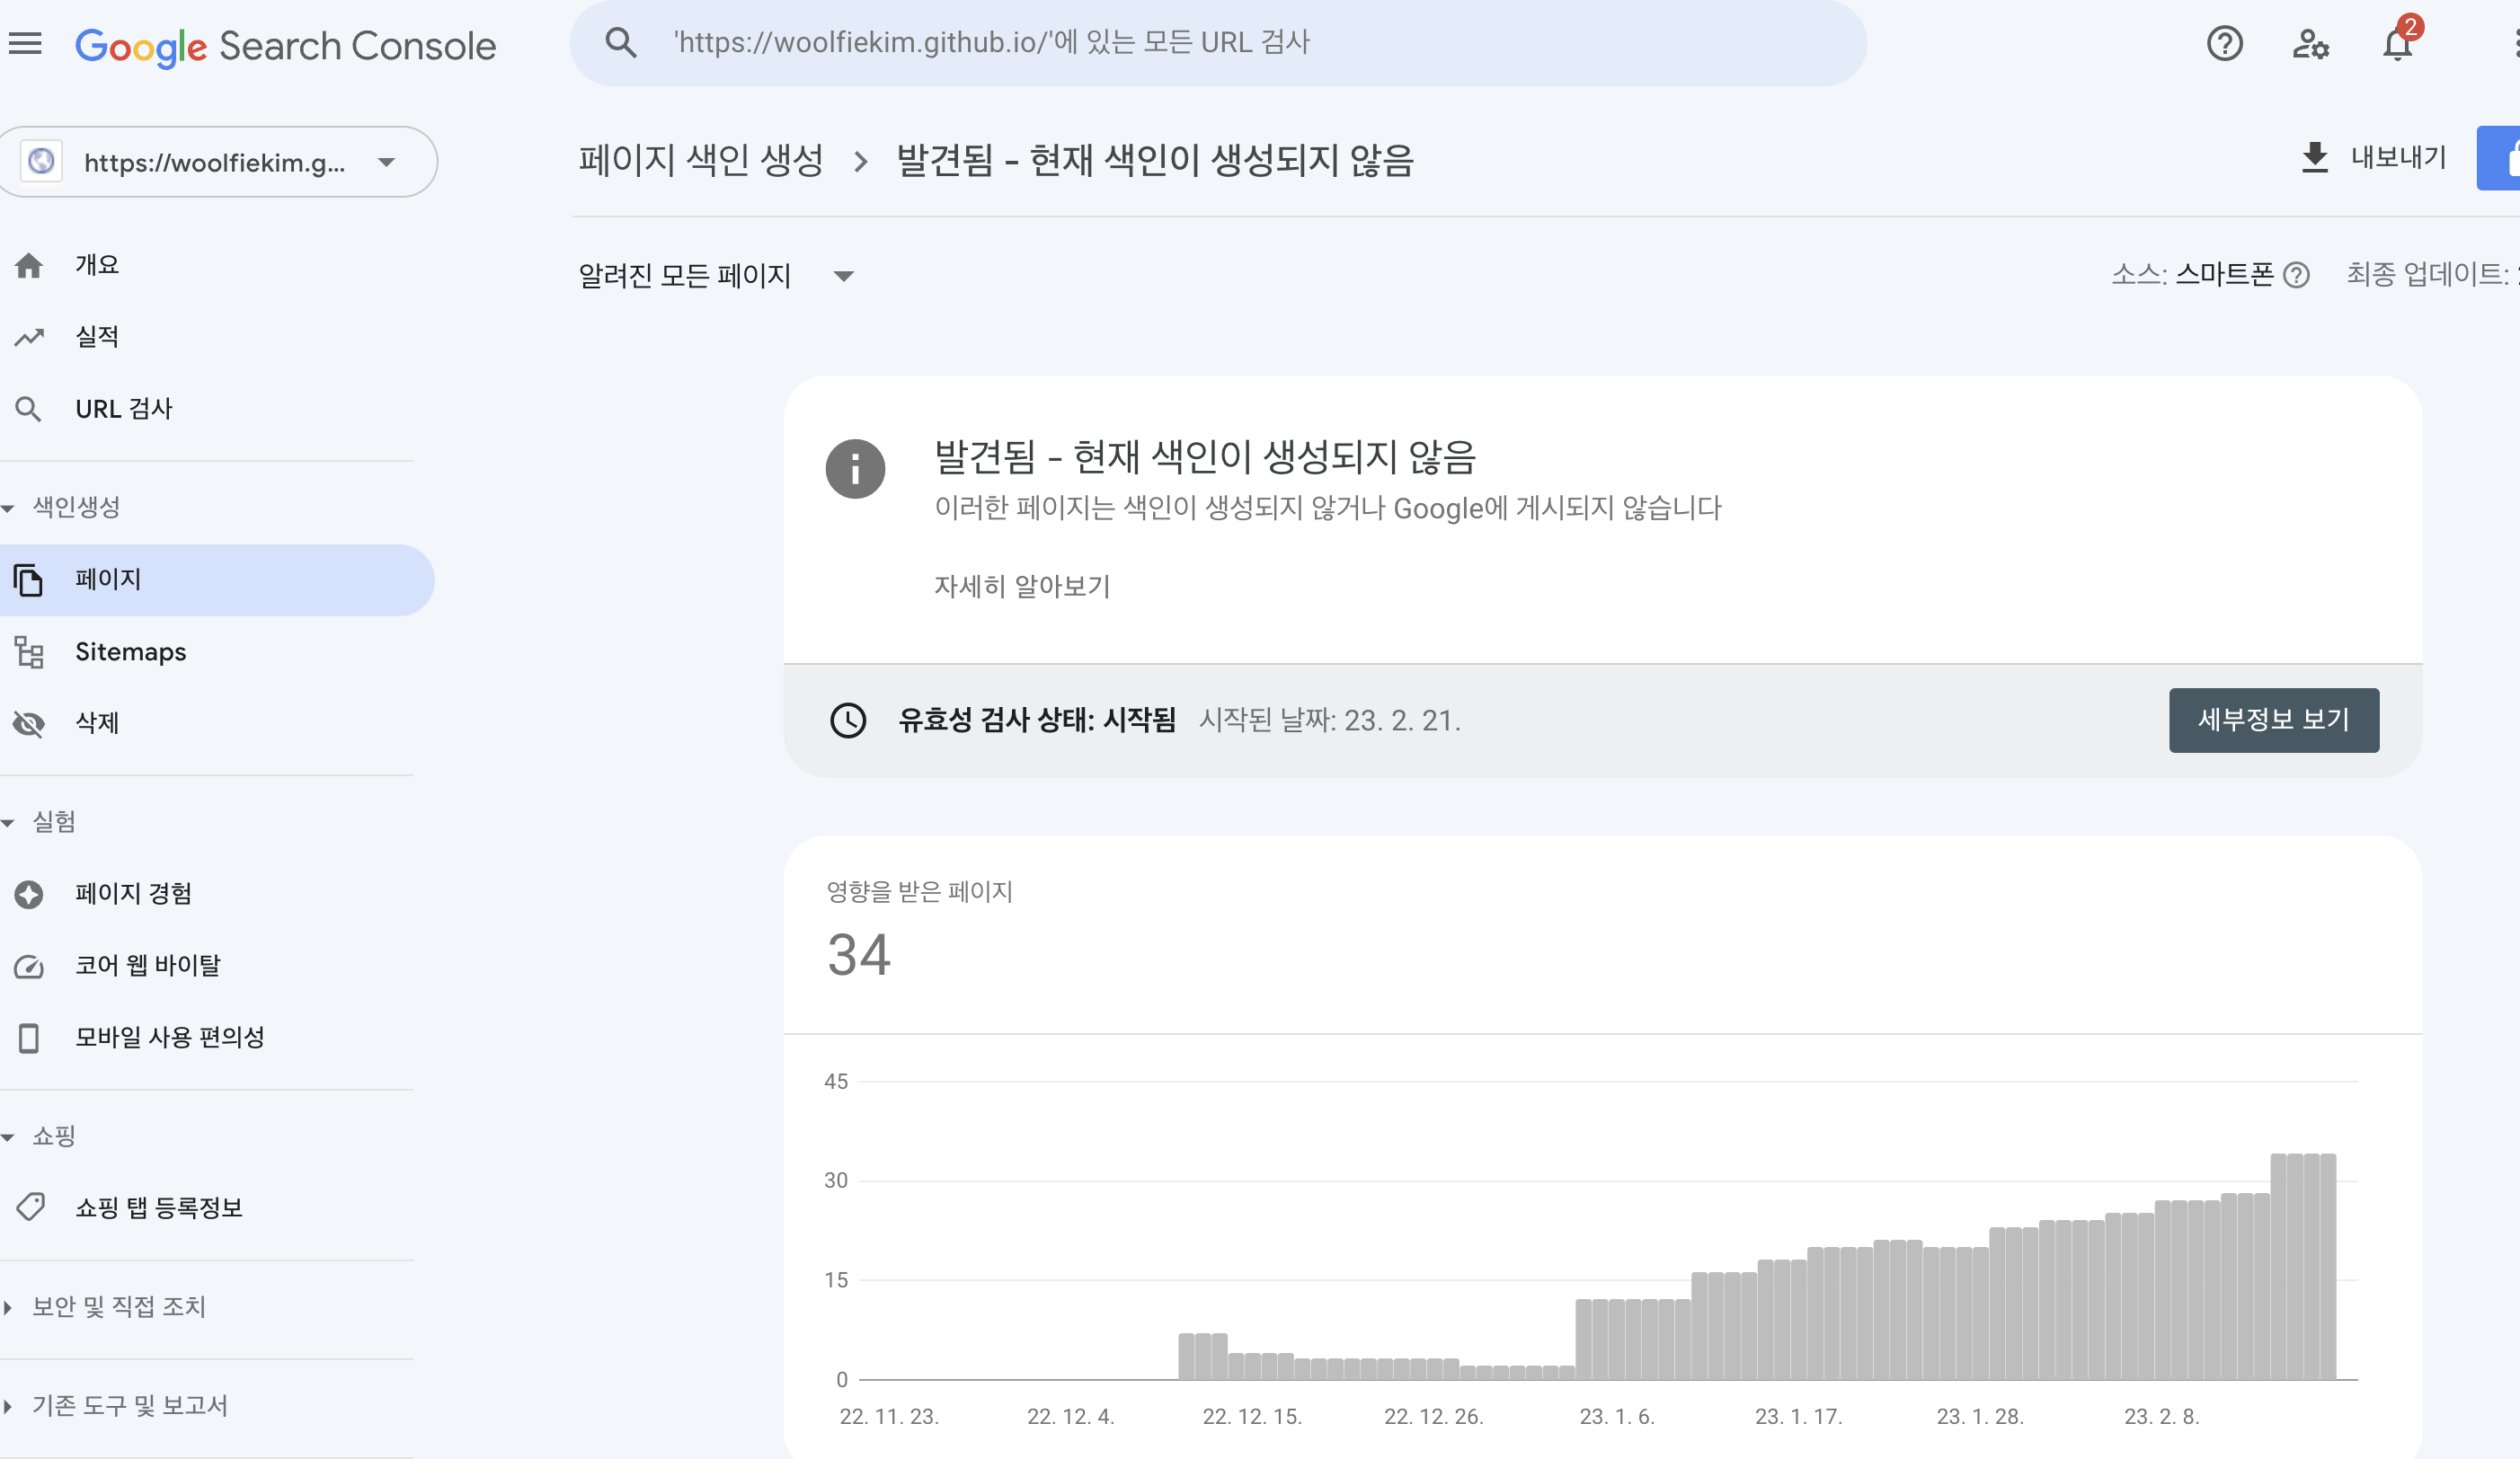Image resolution: width=2520 pixels, height=1459 pixels.
Task: Go to the 개요 menu item
Action: [x=97, y=265]
